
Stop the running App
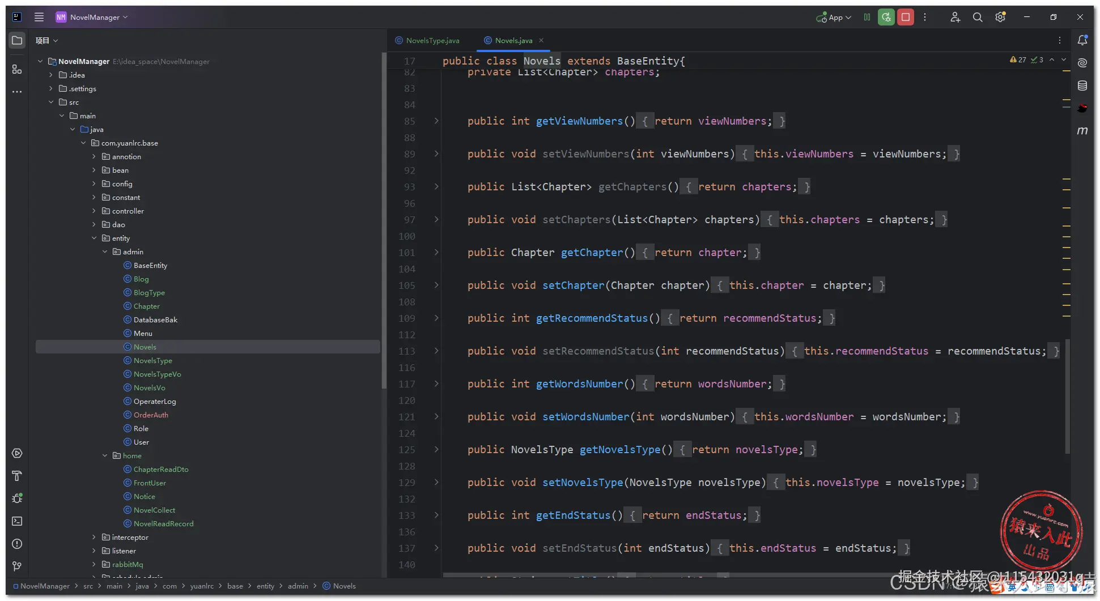click(x=906, y=17)
